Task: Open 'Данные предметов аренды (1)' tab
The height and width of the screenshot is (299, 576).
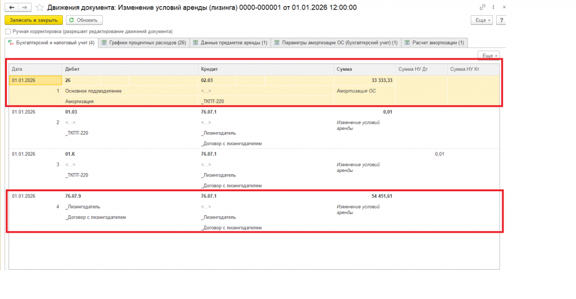Action: click(x=230, y=43)
